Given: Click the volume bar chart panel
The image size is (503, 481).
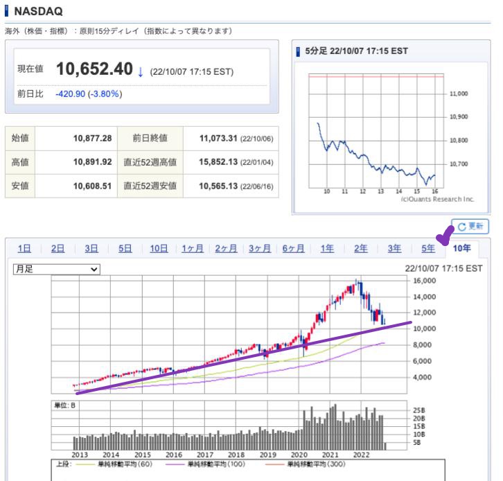Looking at the screenshot, I should click(229, 425).
